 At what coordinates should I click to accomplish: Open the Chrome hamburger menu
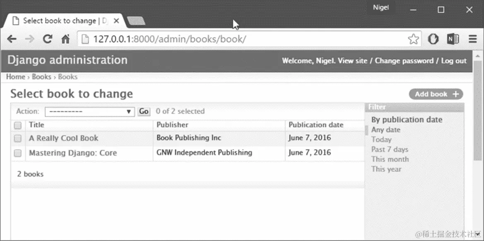(x=472, y=39)
